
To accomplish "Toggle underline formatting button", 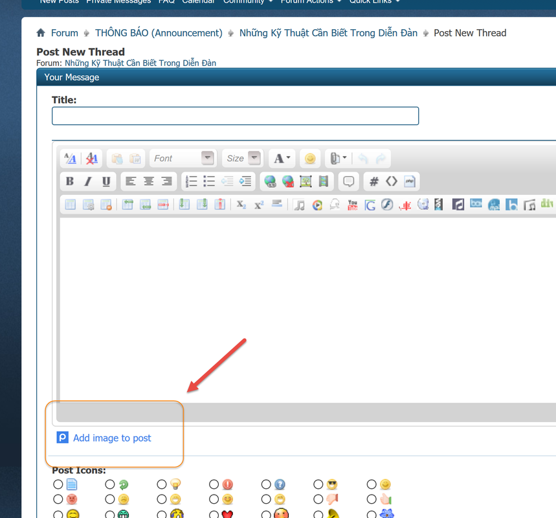I will (106, 181).
